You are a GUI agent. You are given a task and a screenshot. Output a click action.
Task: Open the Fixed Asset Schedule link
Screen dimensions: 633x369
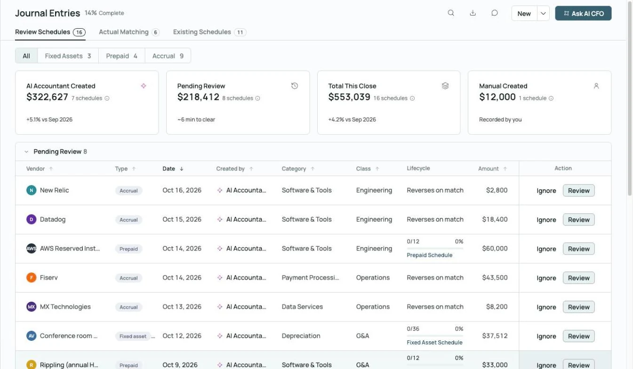434,343
